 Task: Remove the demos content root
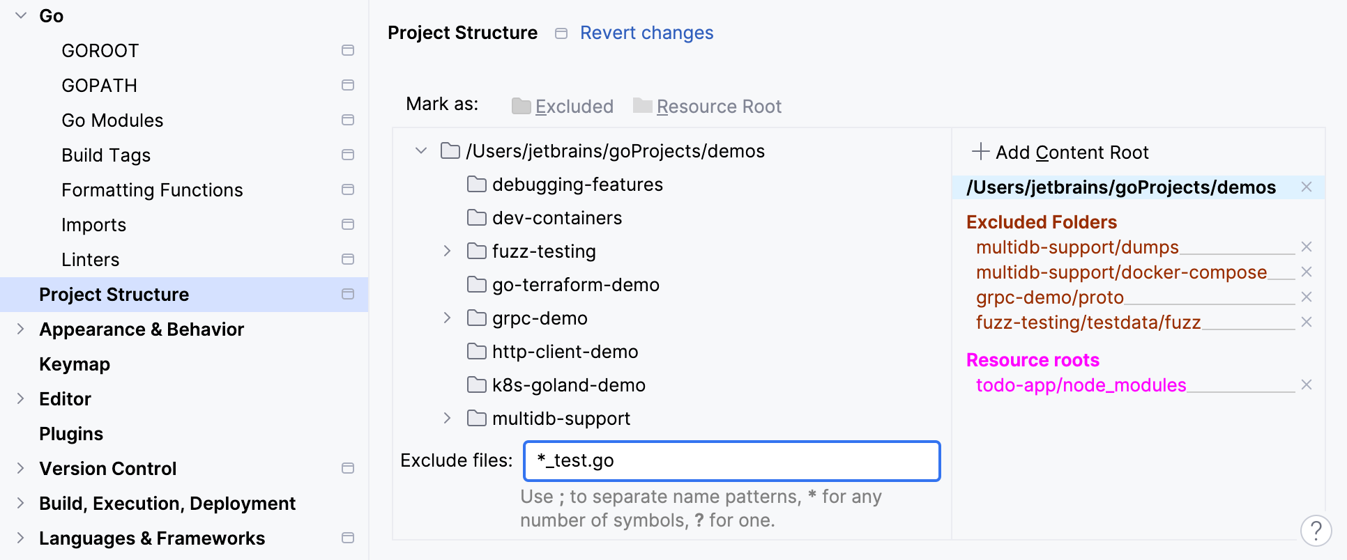coord(1307,187)
